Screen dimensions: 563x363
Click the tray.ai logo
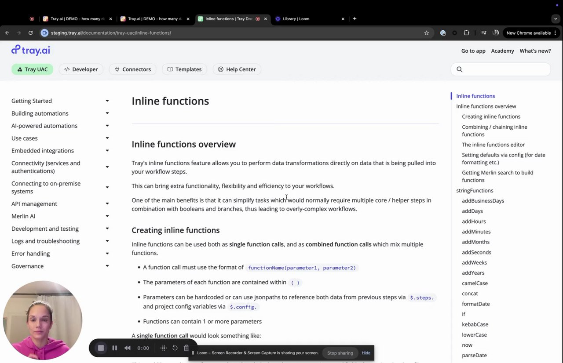(x=31, y=50)
